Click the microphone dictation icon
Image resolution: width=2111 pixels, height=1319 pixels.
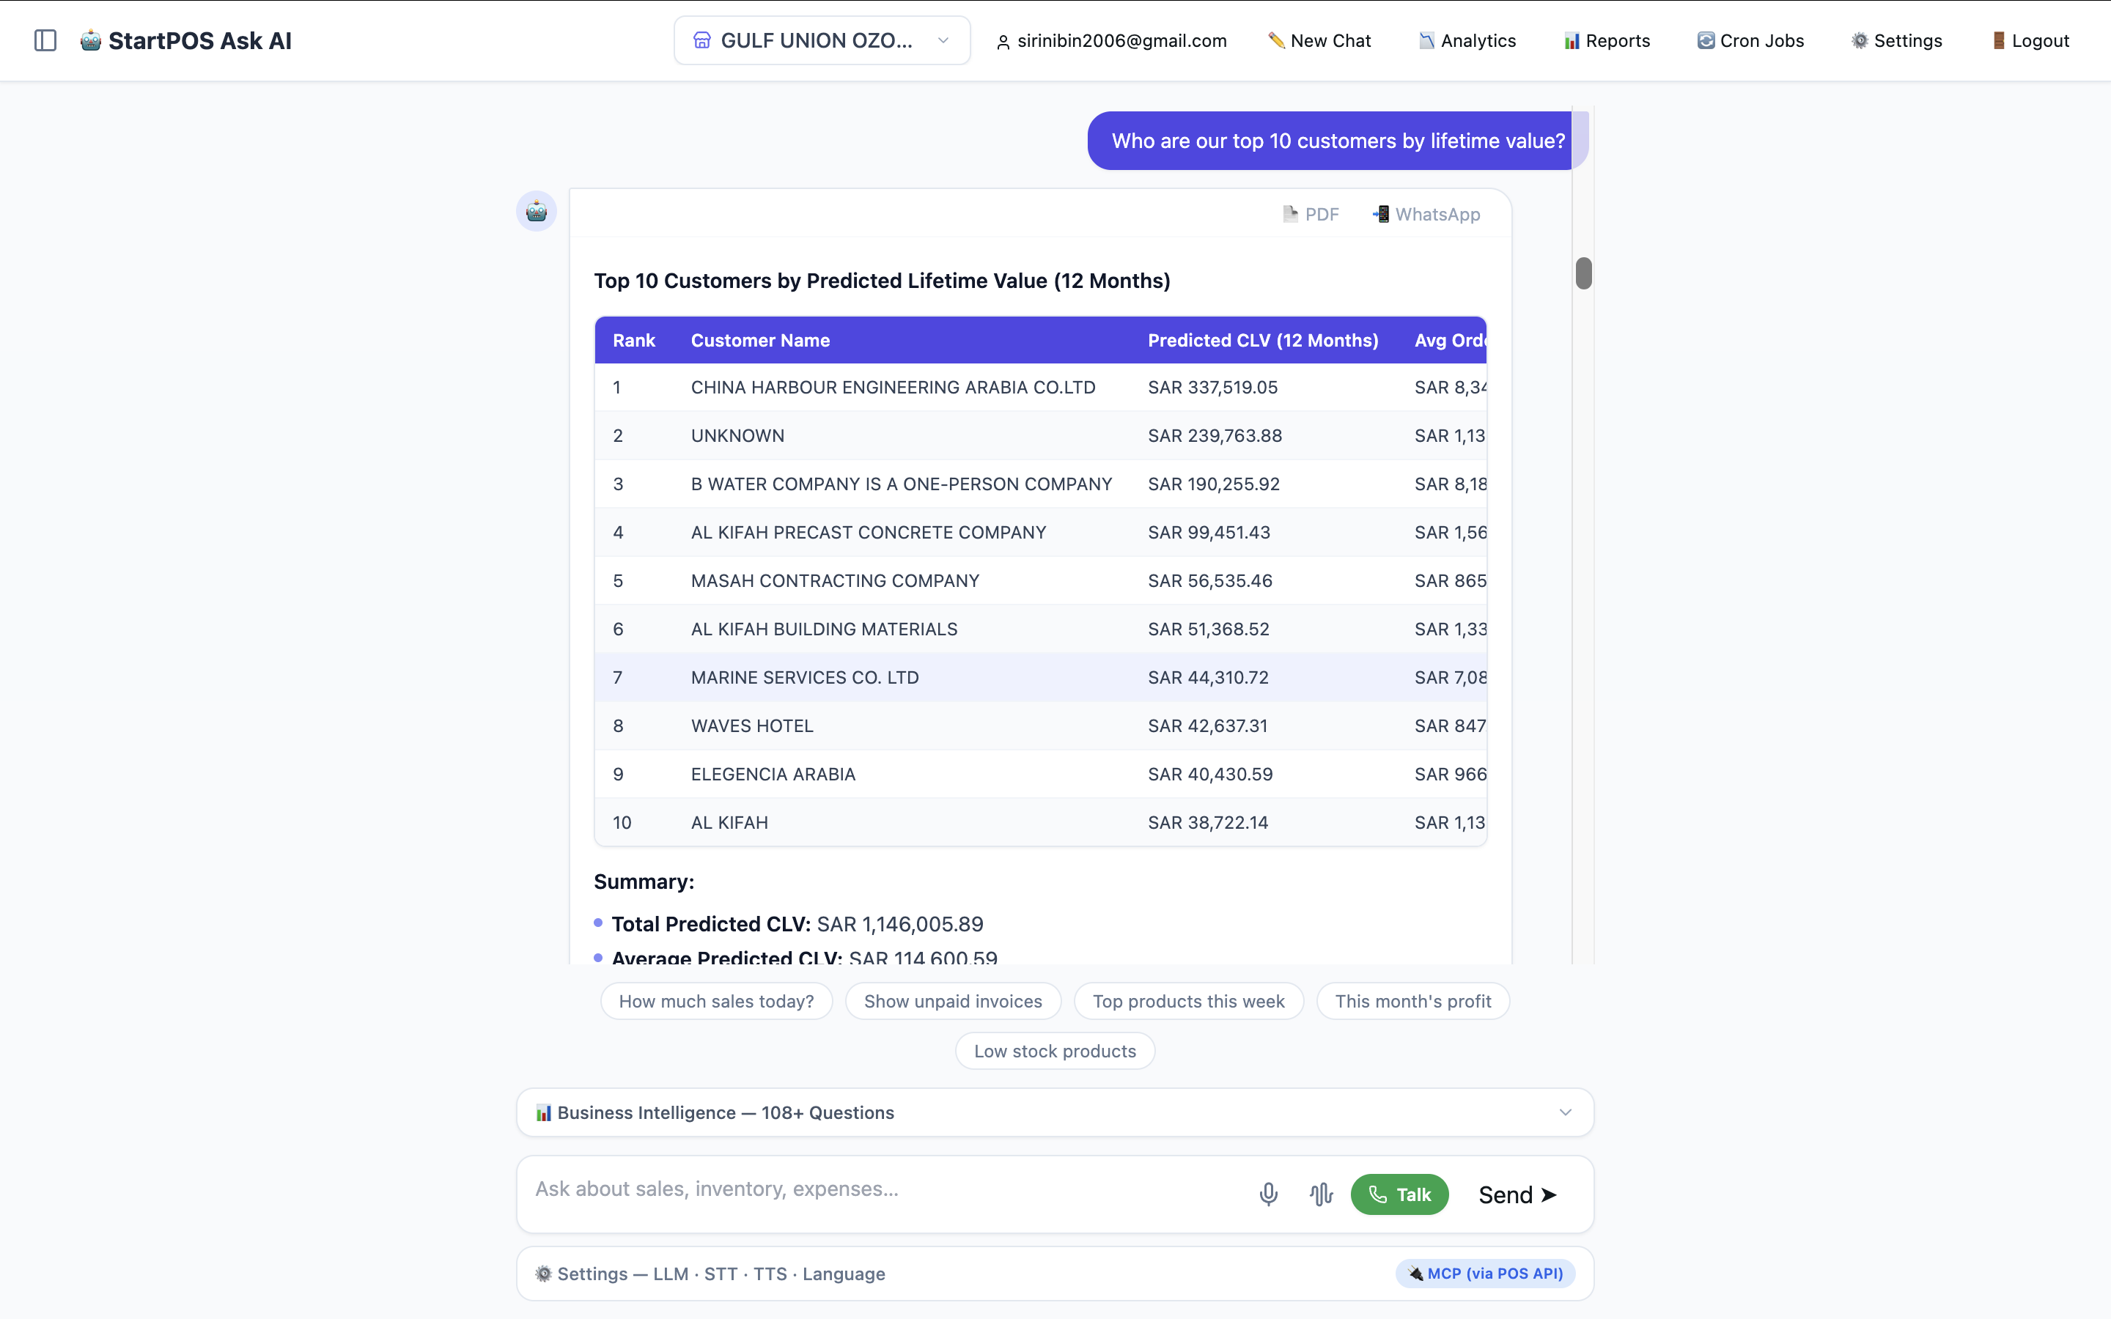pos(1268,1194)
